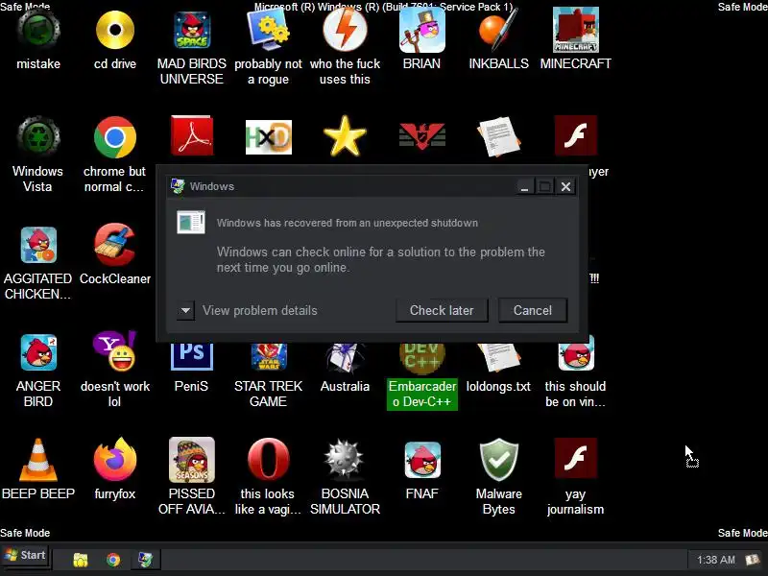This screenshot has height=576, width=768.
Task: Open the 'doesn't work lol' Yahoo icon
Action: (x=115, y=351)
